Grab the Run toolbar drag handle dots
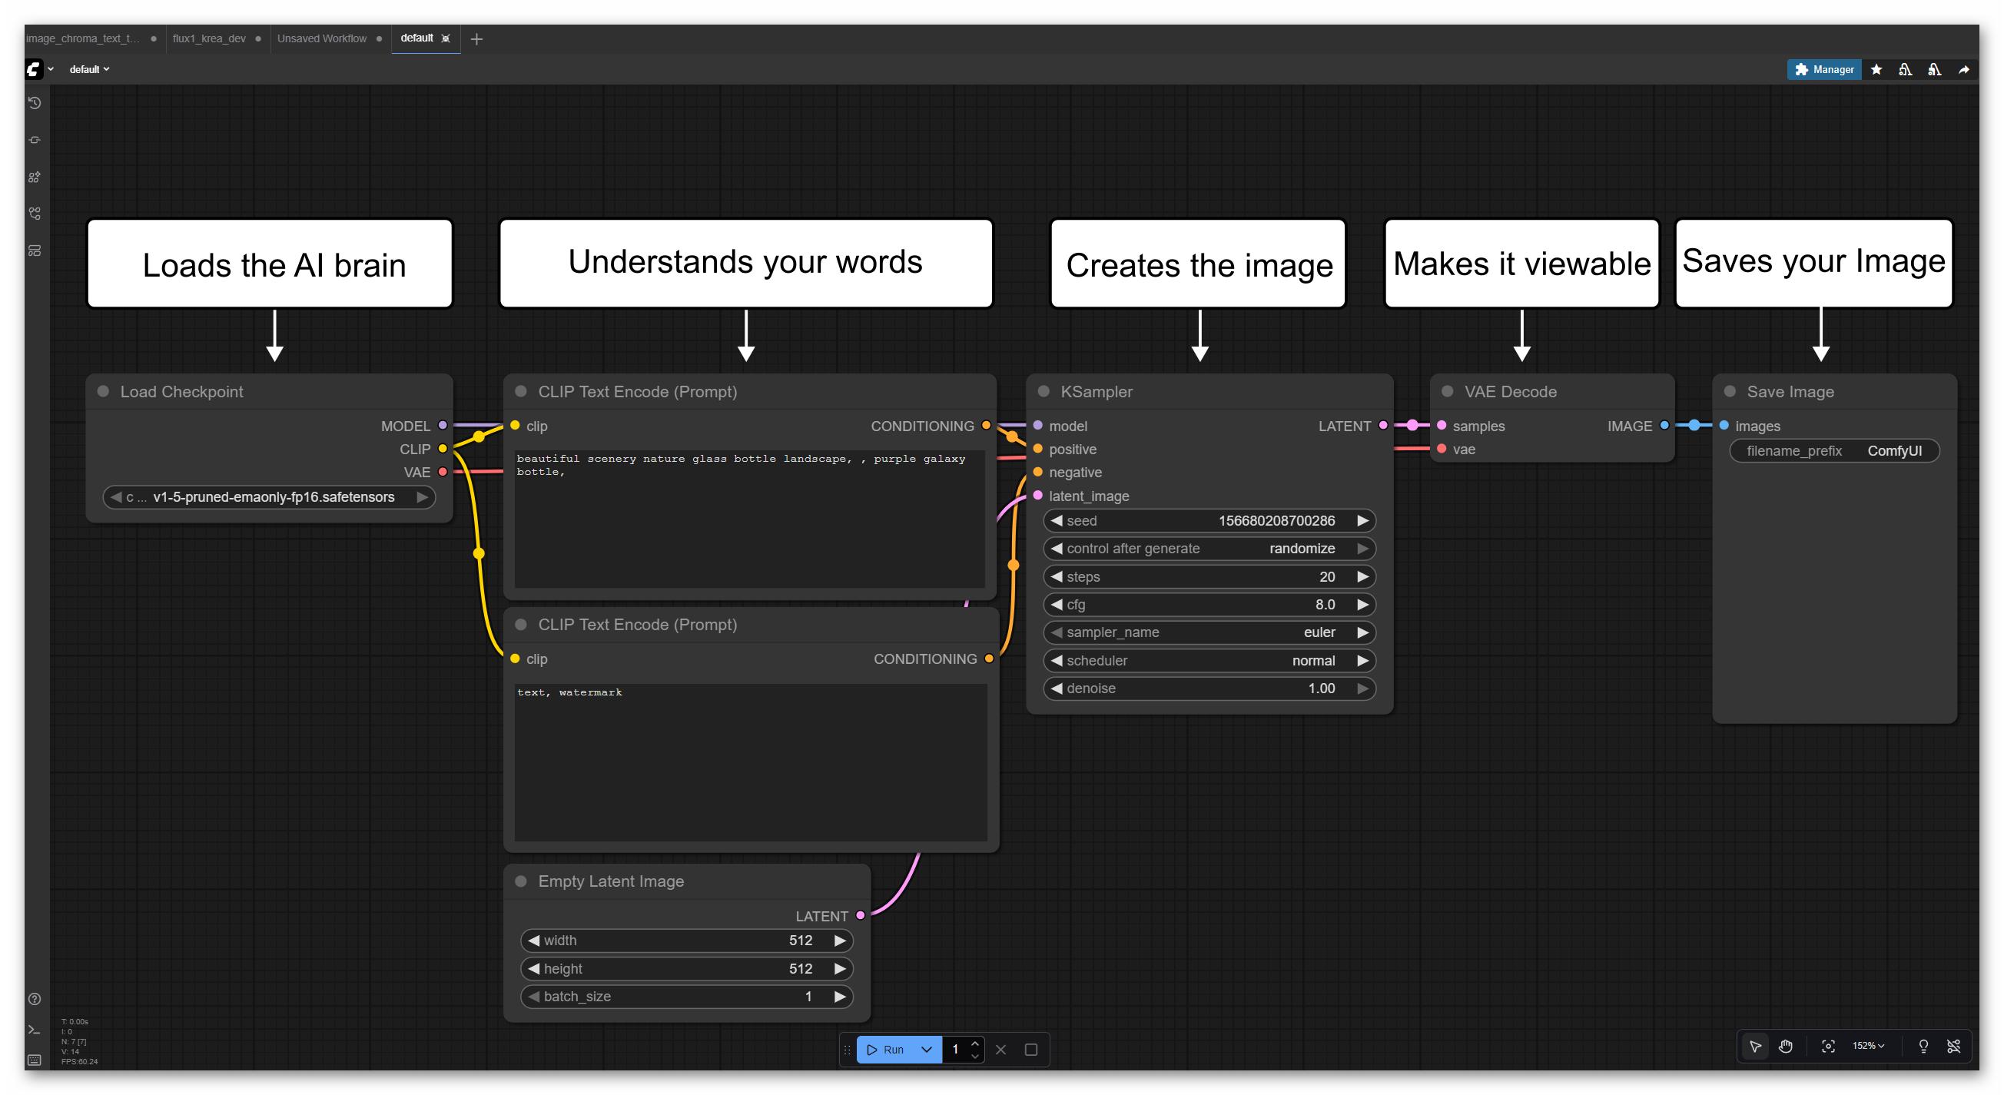The height and width of the screenshot is (1095, 2004). [848, 1049]
